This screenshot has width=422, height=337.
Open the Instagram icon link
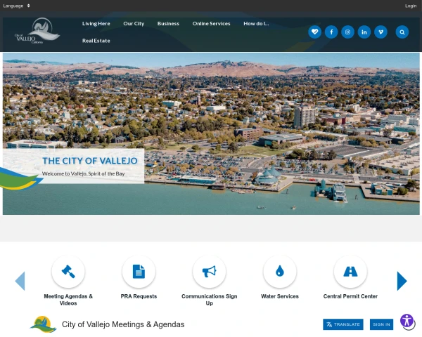[347, 32]
